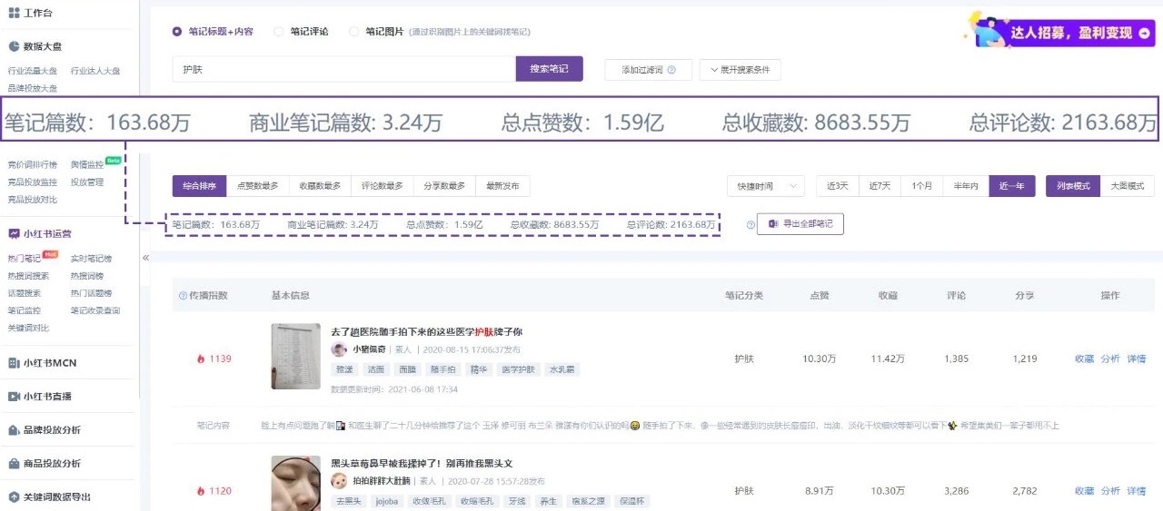
Task: Select the 半年内 time range
Action: coord(966,186)
